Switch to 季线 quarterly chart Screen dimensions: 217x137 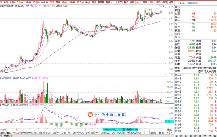pyautogui.click(x=88, y=2)
